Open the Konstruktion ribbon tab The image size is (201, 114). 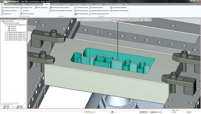(x=9, y=4)
